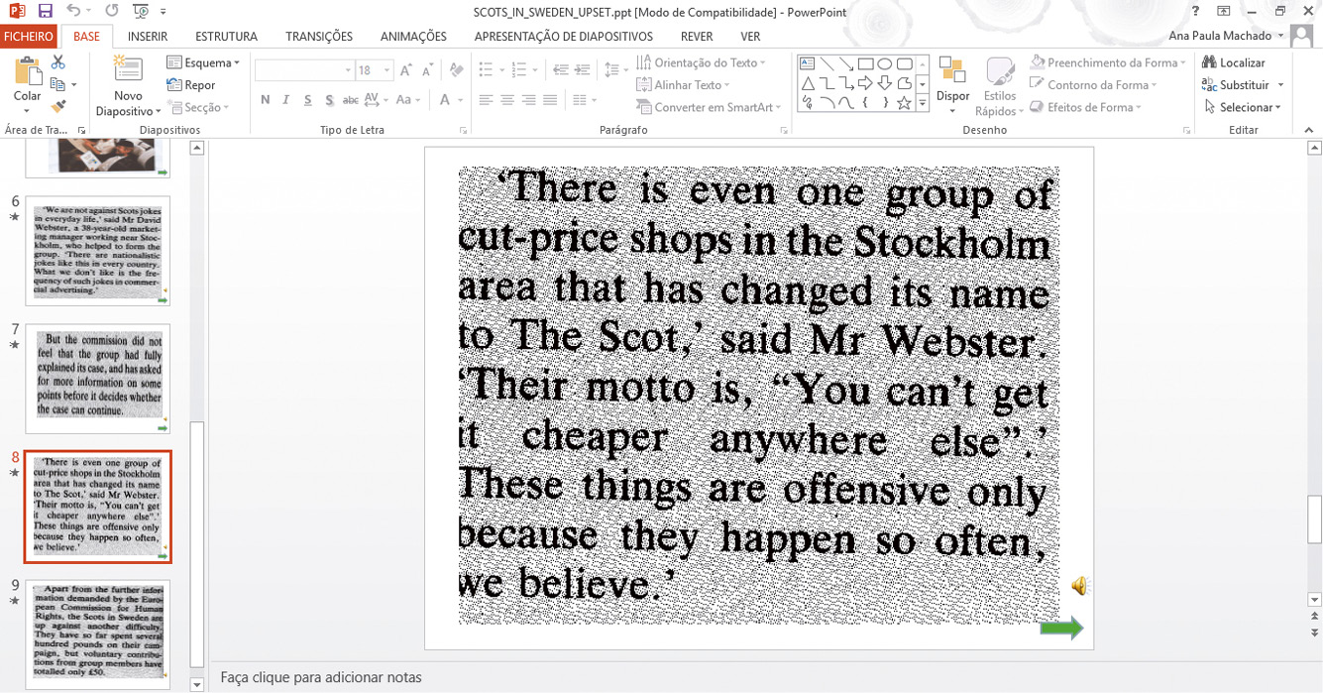Screen dimensions: 1323x693
Task: Open the Esquema layout dropdown
Action: (204, 62)
